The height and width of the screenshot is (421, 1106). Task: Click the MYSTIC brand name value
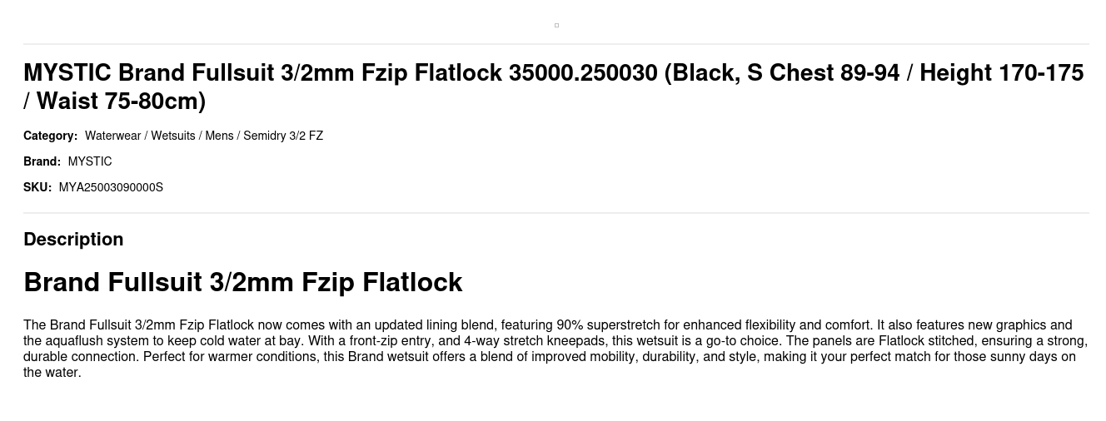click(x=90, y=161)
